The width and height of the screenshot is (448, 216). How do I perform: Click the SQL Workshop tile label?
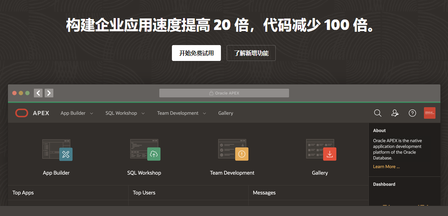[144, 173]
